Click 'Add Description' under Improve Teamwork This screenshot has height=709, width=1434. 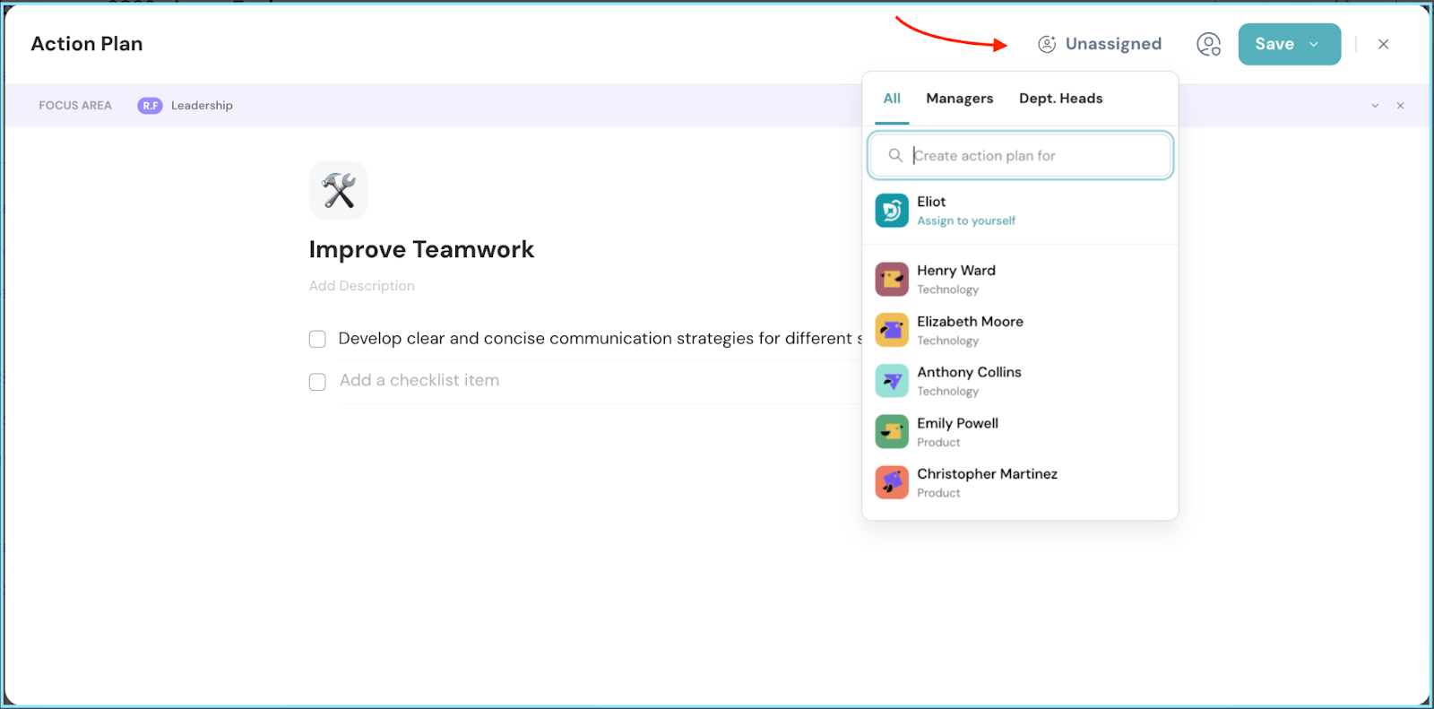click(362, 286)
